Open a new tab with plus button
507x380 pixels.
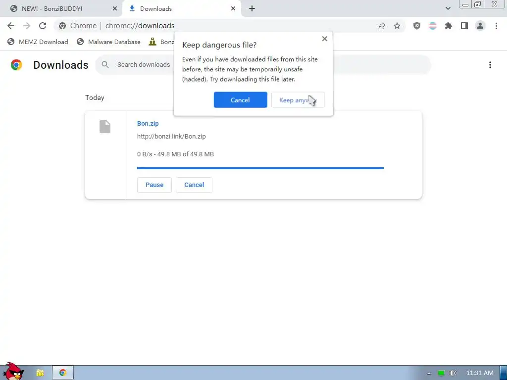(x=252, y=9)
